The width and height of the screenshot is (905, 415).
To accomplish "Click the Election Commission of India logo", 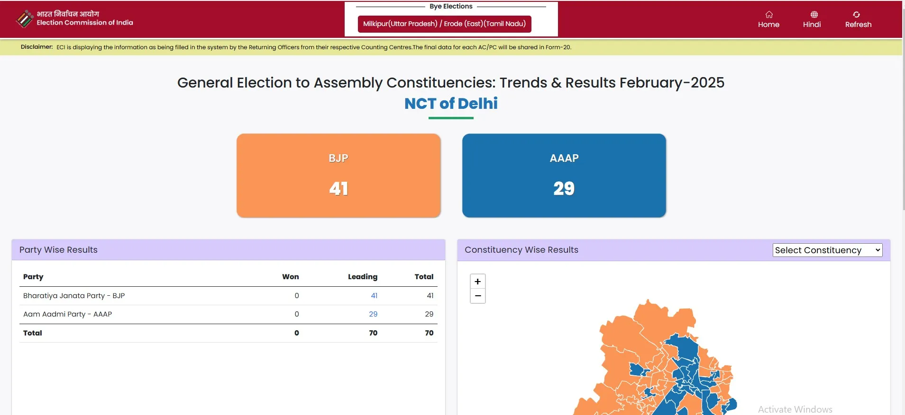I will coord(25,19).
